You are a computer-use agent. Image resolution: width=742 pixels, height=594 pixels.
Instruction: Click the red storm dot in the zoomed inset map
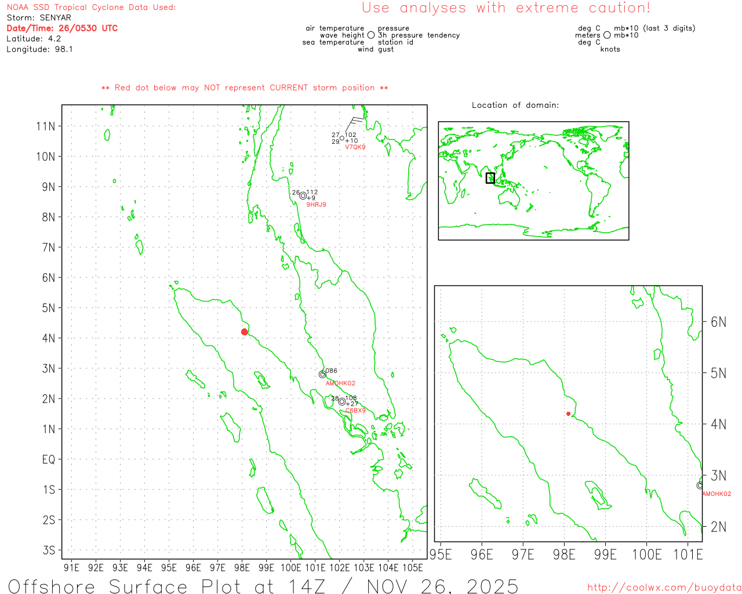pyautogui.click(x=568, y=414)
